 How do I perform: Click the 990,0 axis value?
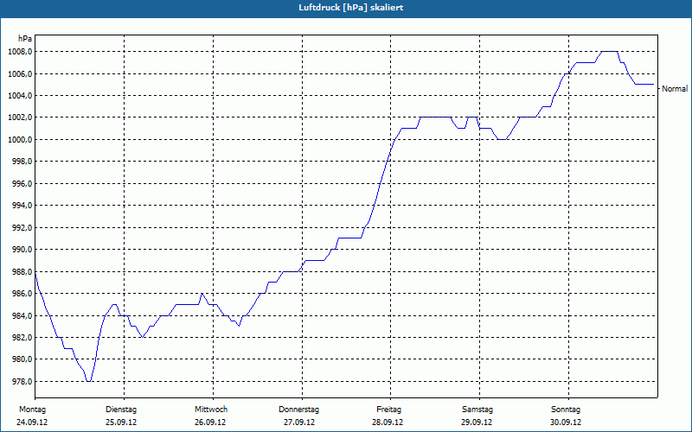point(22,250)
